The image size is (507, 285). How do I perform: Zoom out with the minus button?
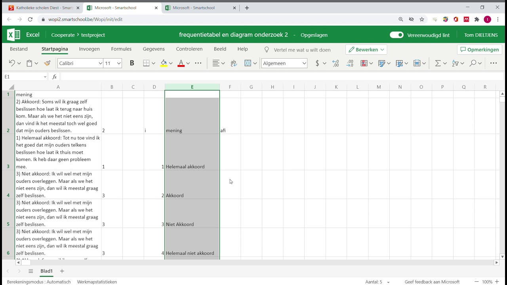[x=477, y=282]
